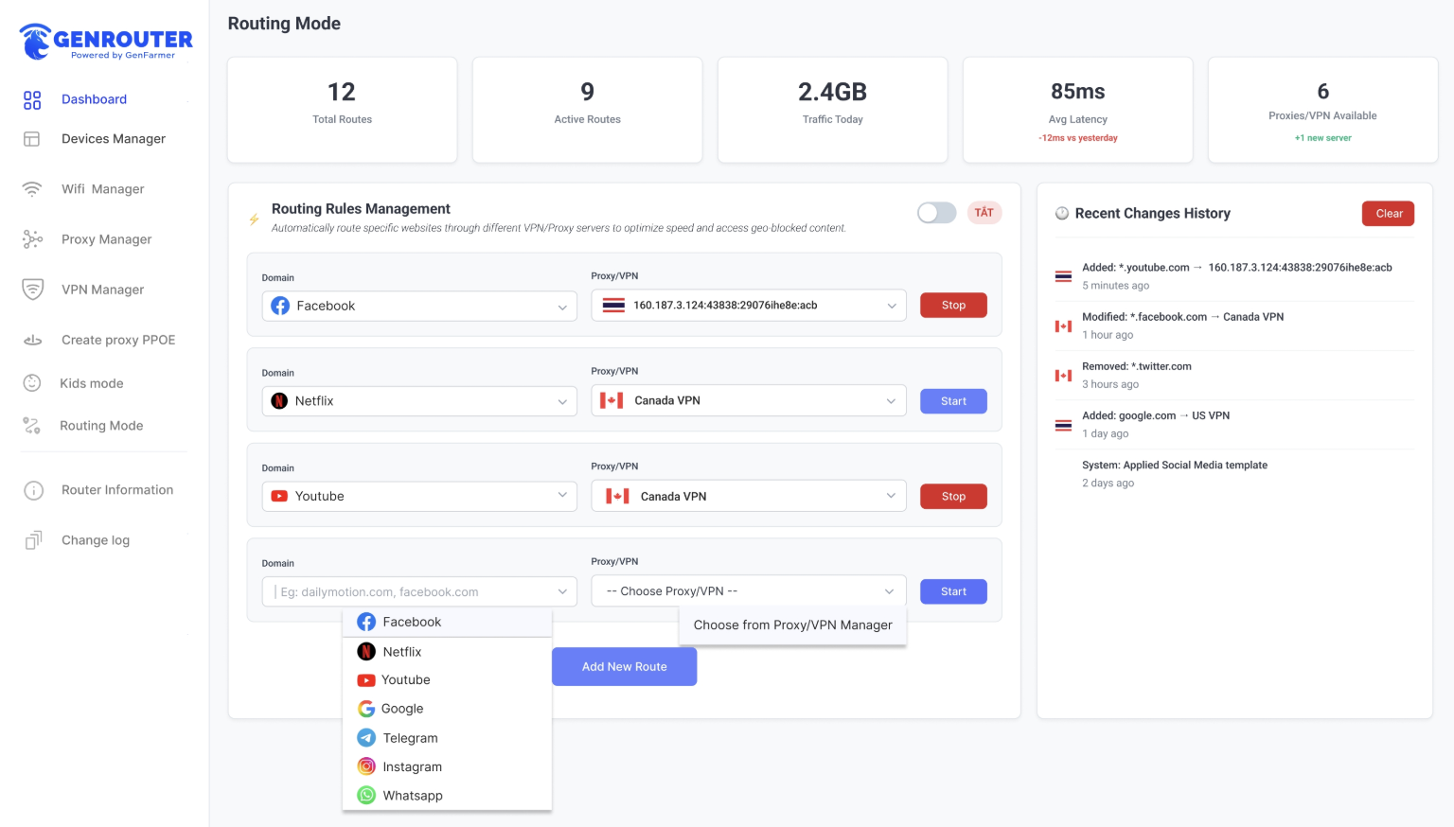
Task: Go to Proxy Manager page
Action: 107,239
